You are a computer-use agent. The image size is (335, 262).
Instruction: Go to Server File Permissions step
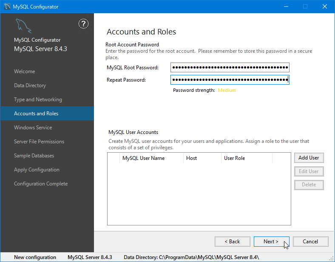39,142
